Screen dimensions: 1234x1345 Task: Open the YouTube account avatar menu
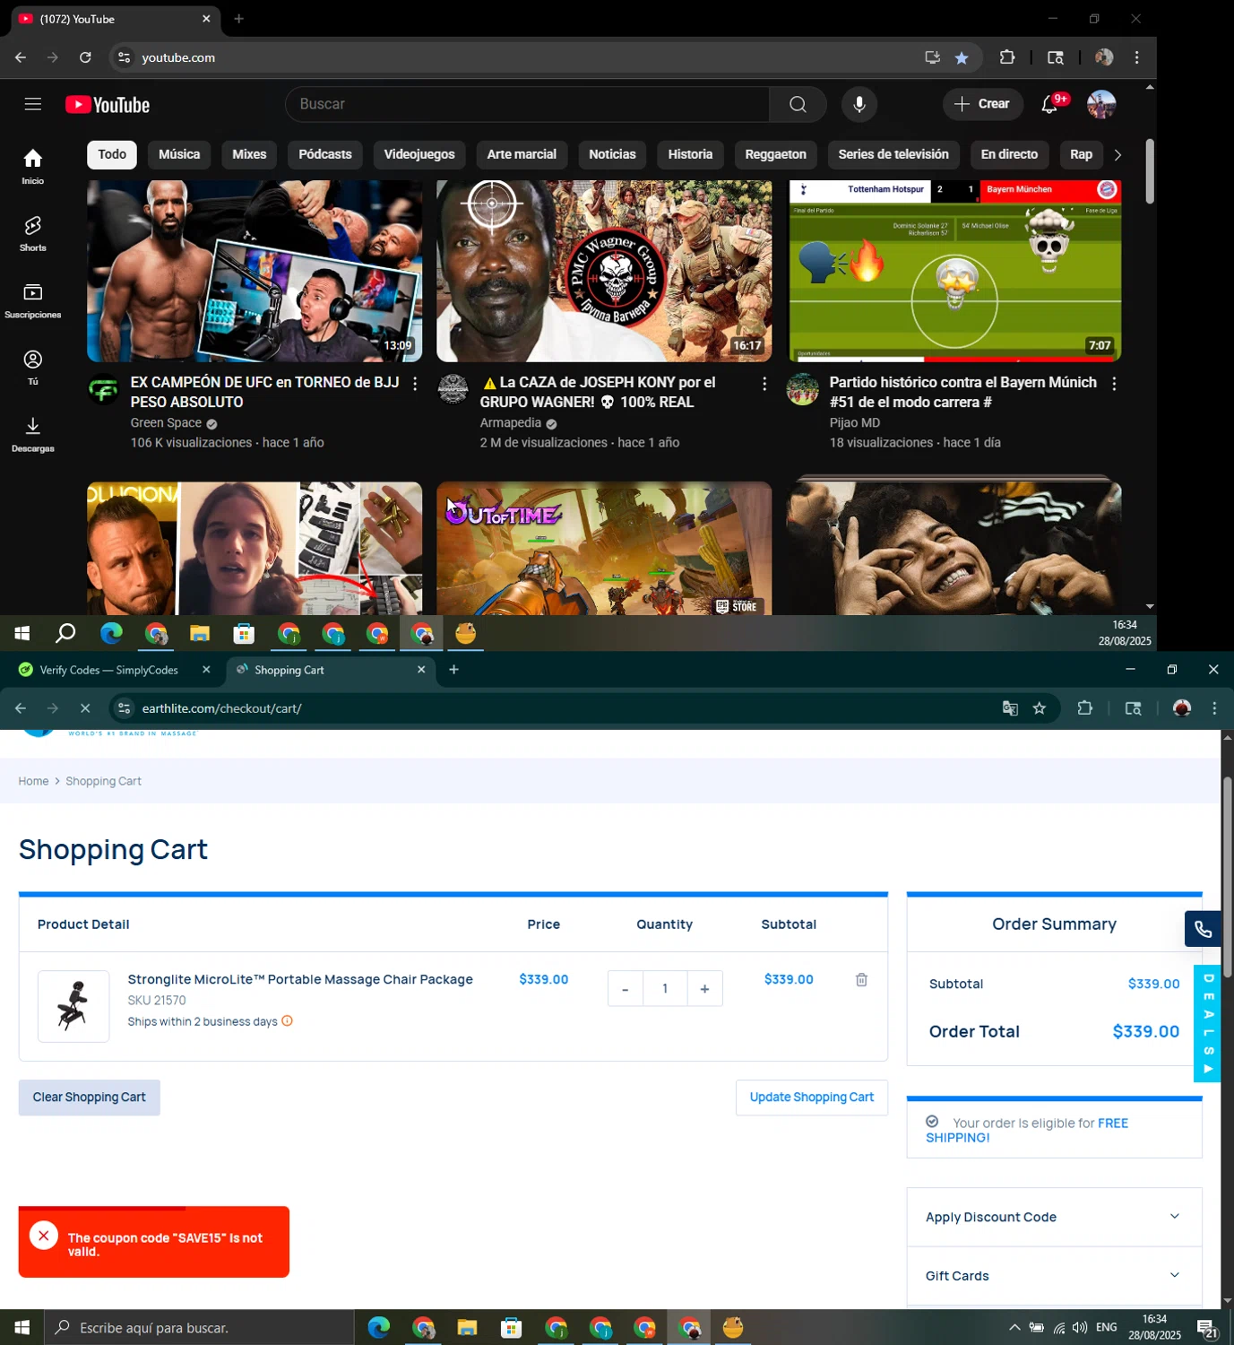[x=1101, y=104]
